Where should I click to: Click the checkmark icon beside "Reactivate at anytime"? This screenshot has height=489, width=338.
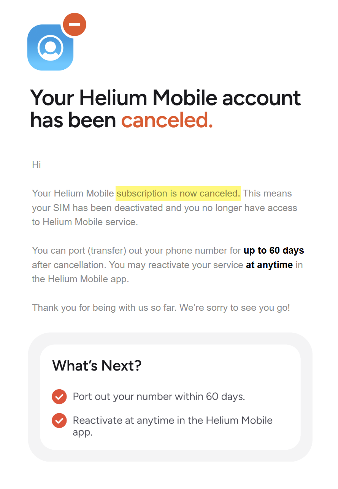pyautogui.click(x=59, y=420)
